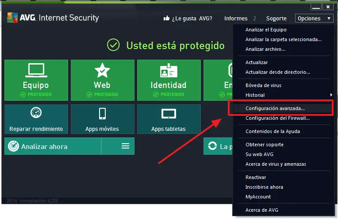Click the ID badge icon on Identidad tile
Image resolution: width=338 pixels, height=221 pixels.
pos(169,70)
